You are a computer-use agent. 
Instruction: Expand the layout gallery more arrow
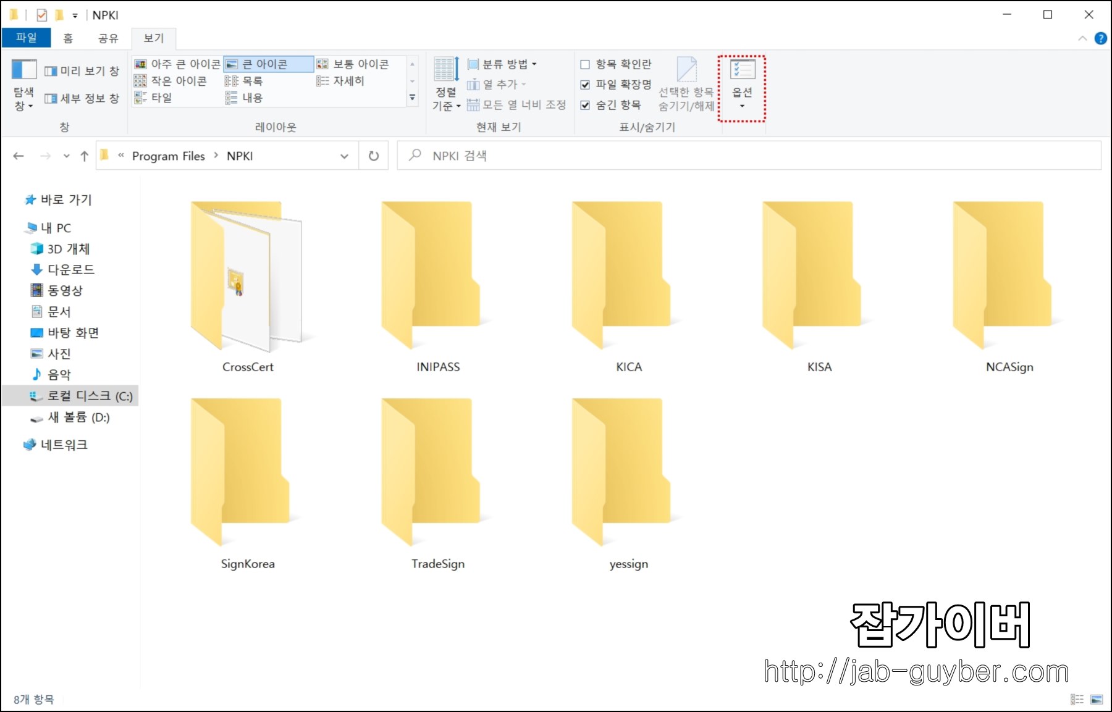tap(413, 98)
